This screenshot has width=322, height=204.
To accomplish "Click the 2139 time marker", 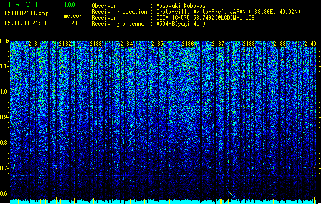I will (280, 44).
